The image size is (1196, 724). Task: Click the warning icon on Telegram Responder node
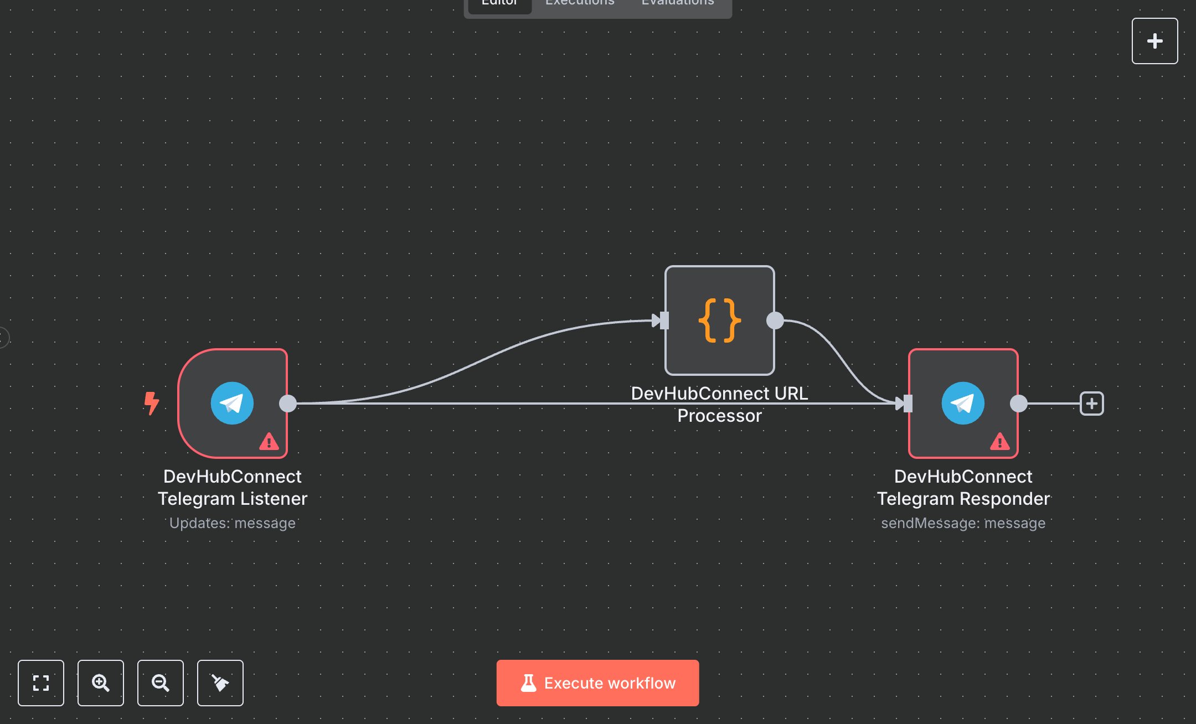pyautogui.click(x=1000, y=442)
